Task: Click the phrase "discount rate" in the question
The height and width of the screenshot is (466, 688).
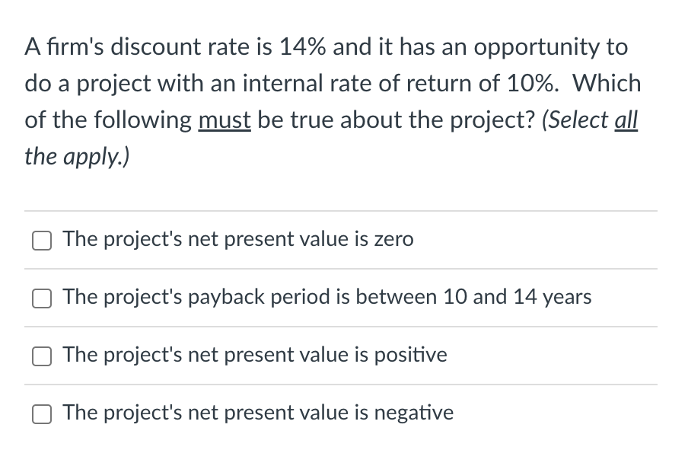Action: [x=180, y=46]
